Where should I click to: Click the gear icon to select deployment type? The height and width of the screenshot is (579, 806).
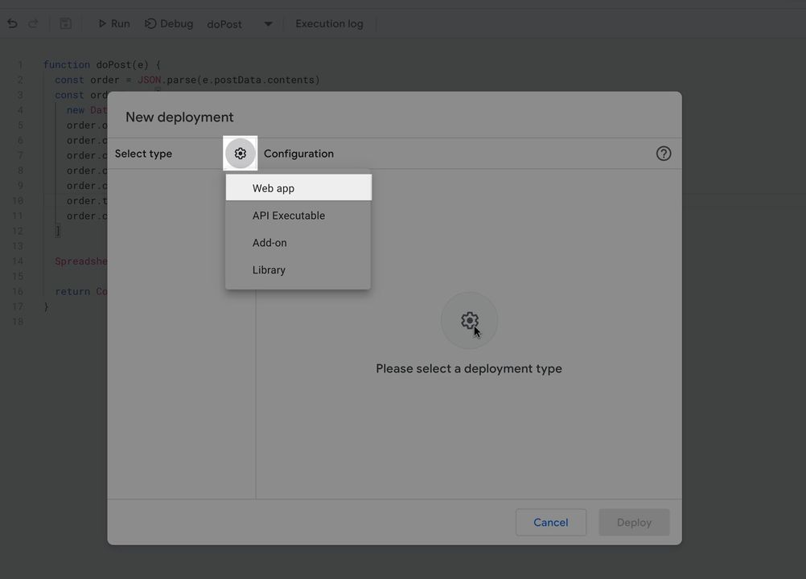240,153
